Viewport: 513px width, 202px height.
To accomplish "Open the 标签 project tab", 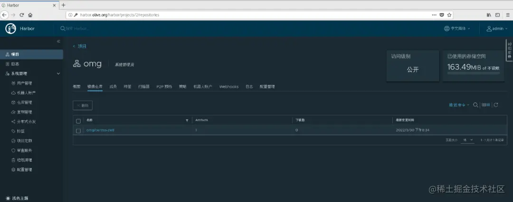I will (x=127, y=87).
